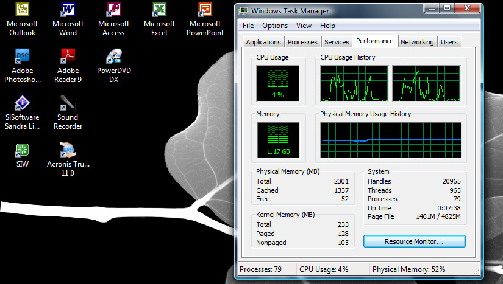
Task: Select the Acronis True Image 11.0 icon
Action: click(68, 150)
